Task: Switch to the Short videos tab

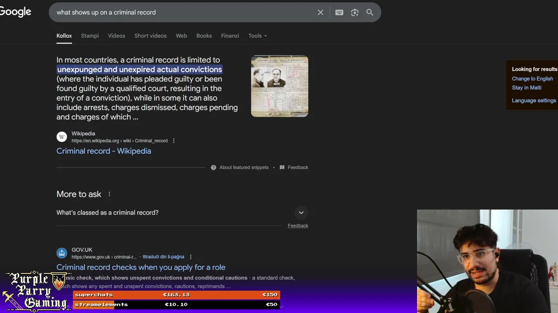Action: click(150, 36)
